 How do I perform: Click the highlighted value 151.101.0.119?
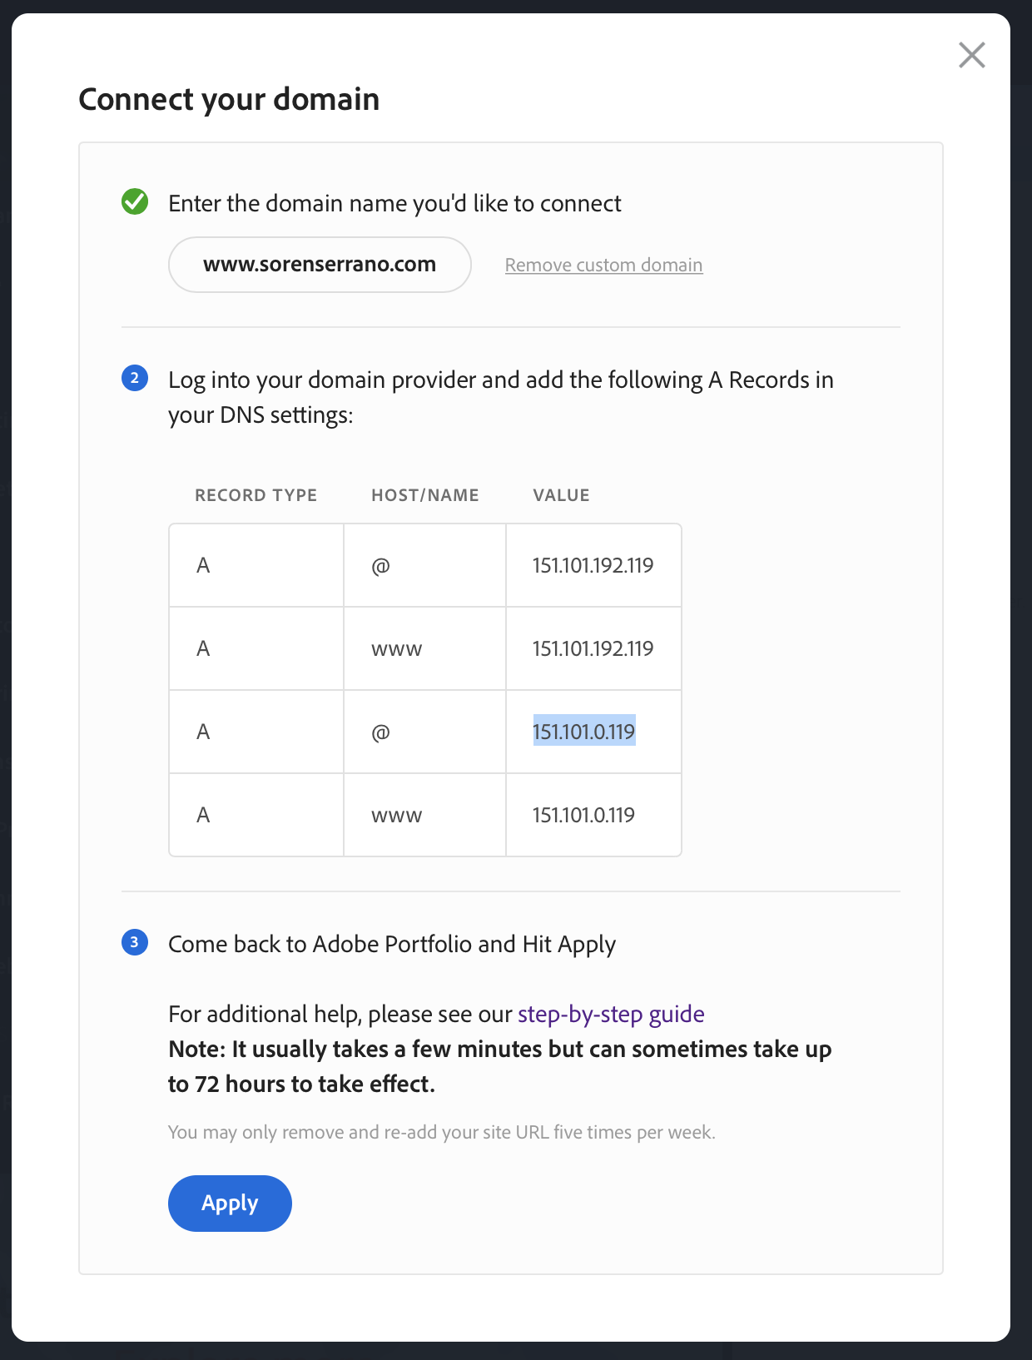(x=584, y=732)
